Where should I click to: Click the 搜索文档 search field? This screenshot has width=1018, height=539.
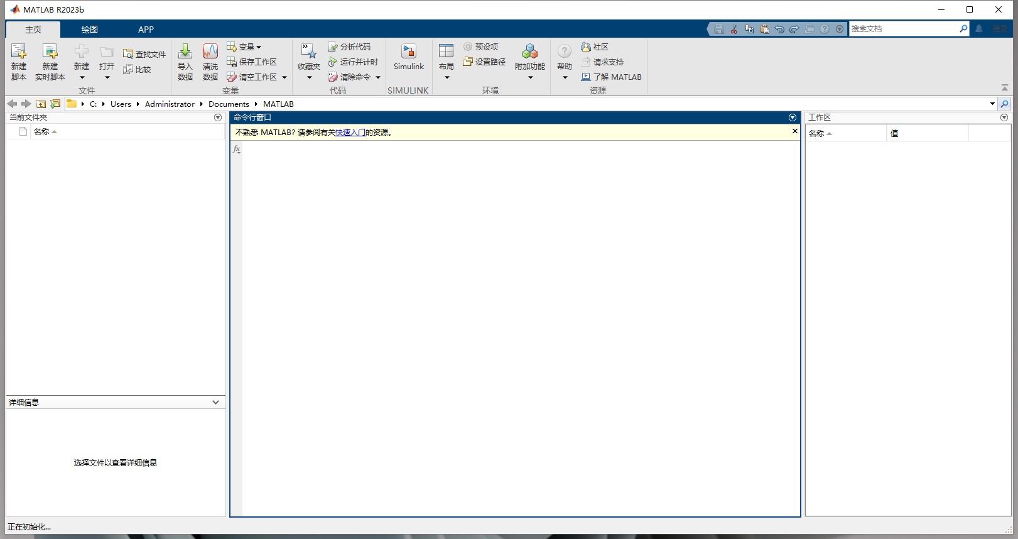click(x=904, y=29)
